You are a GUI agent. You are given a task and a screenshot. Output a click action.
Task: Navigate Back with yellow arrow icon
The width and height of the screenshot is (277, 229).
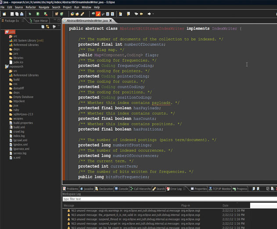[x=141, y=14]
